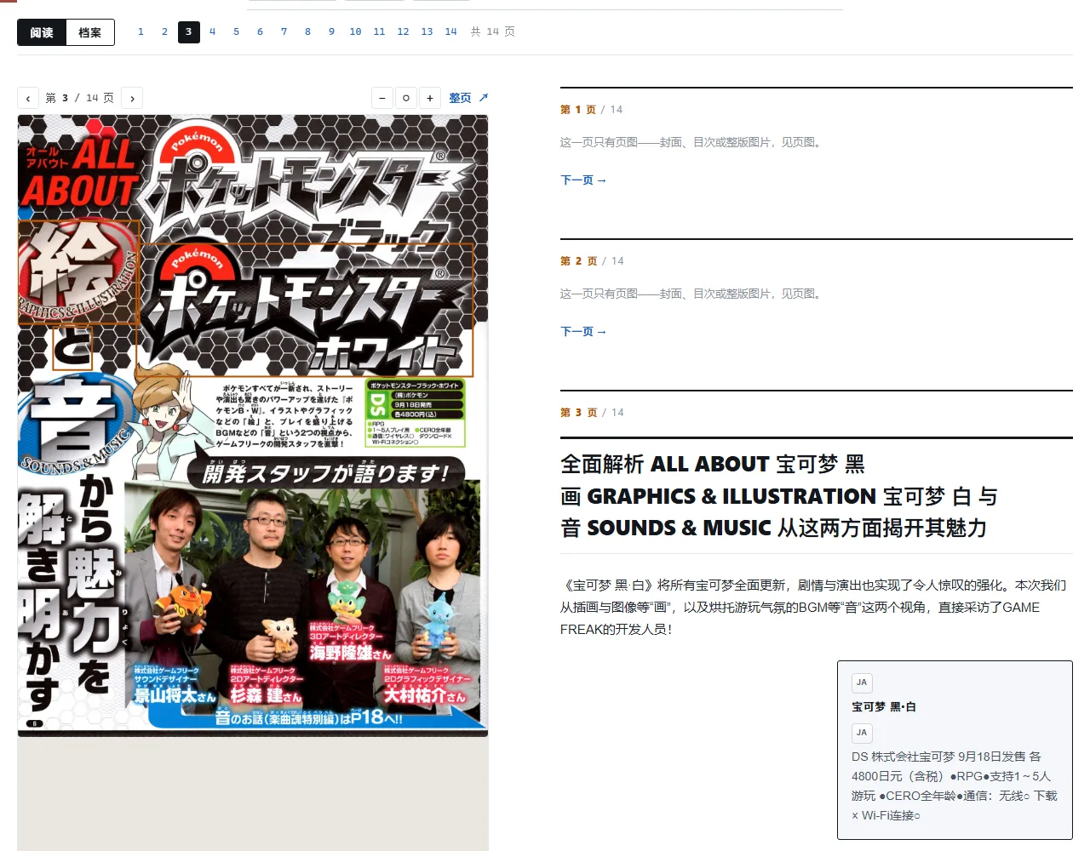Click next page chevron in viewer
The height and width of the screenshot is (851, 1090).
click(x=132, y=98)
